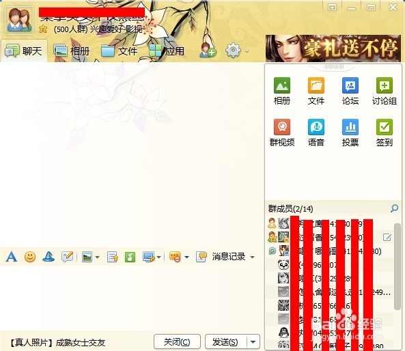Image resolution: width=405 pixels, height=351 pixels.
Task: Expand the send picture dropdown arrow
Action: pyautogui.click(x=98, y=257)
